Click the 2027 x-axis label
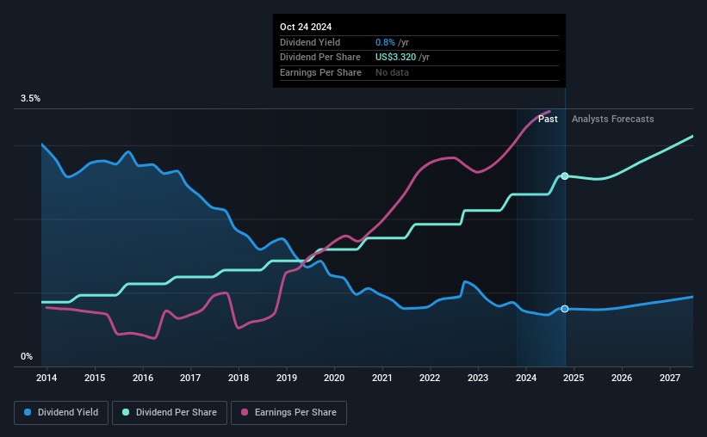Screen dimensions: 707x437 [x=670, y=378]
